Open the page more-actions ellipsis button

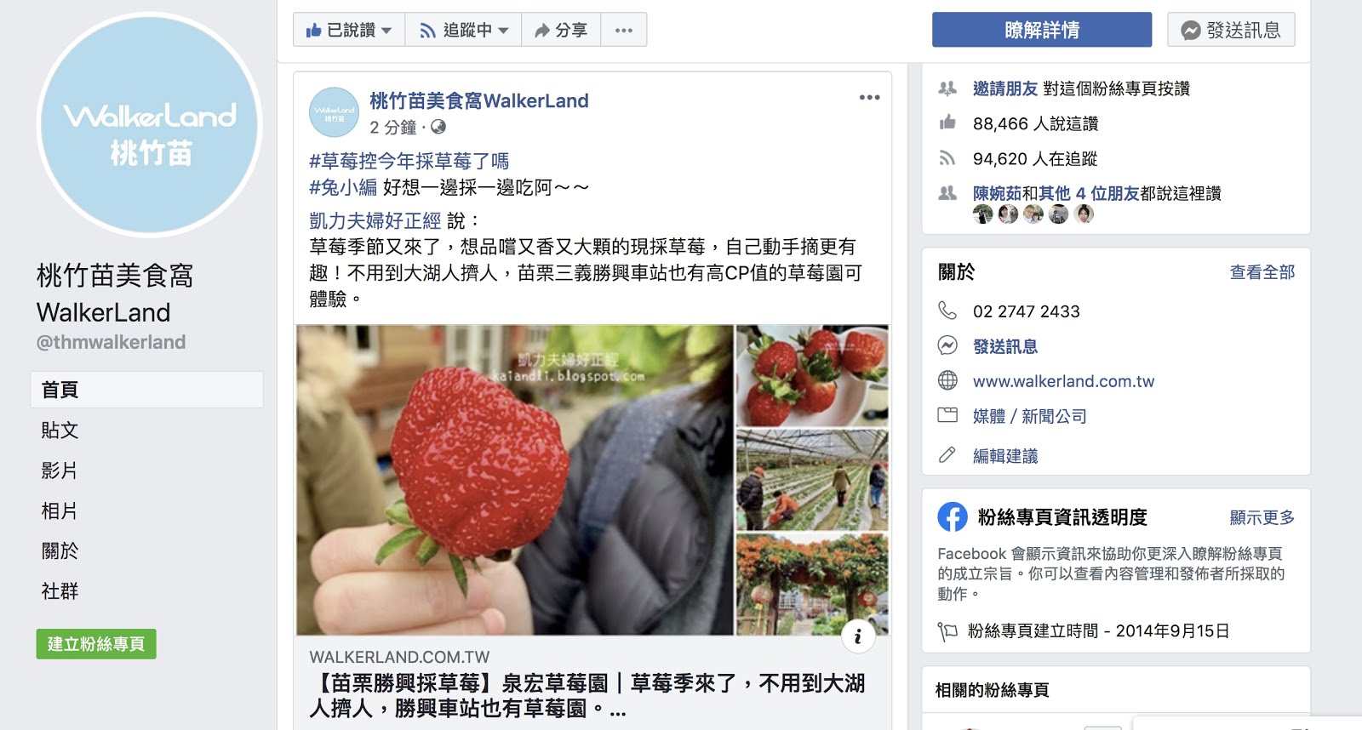624,30
